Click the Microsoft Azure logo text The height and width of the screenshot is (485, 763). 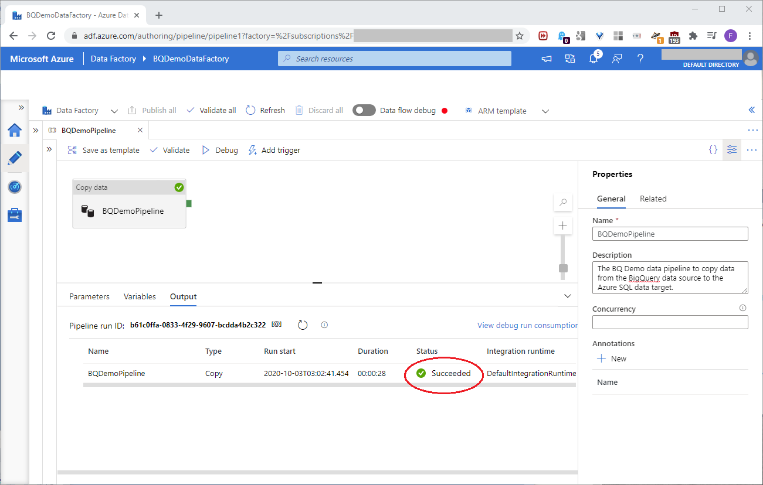[42, 59]
